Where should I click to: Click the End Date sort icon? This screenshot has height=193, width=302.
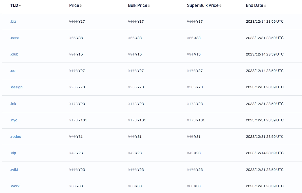pyautogui.click(x=265, y=5)
